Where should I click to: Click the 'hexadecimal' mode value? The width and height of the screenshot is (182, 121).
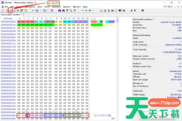[x=175, y=71]
